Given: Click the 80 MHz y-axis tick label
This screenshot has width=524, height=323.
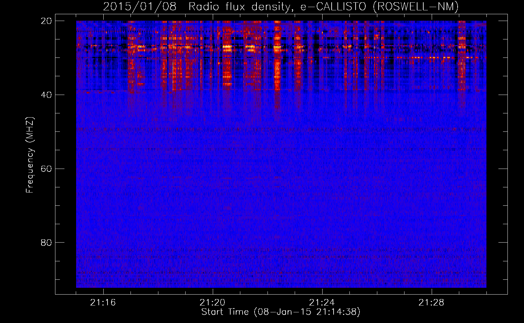Looking at the screenshot, I should (x=46, y=243).
